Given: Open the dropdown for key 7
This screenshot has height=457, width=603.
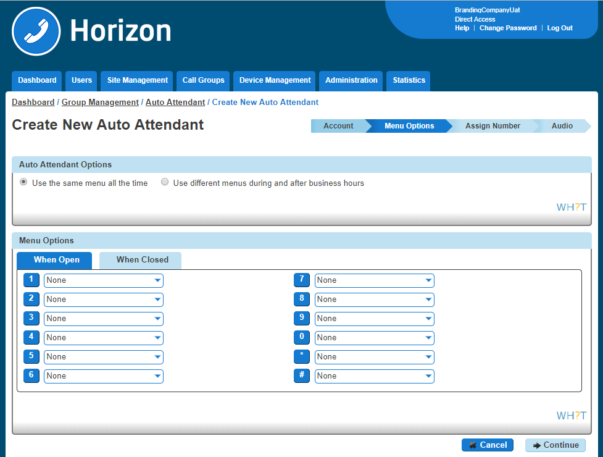Looking at the screenshot, I should (x=374, y=280).
